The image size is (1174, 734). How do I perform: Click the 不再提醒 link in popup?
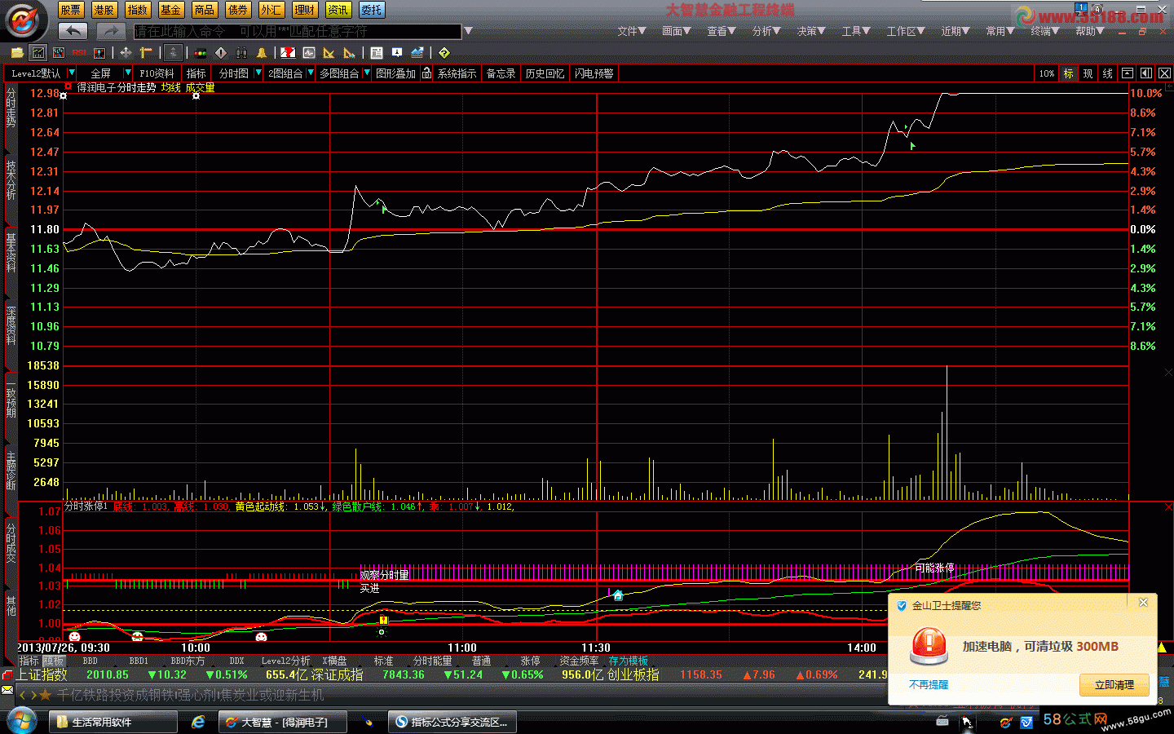coord(929,685)
